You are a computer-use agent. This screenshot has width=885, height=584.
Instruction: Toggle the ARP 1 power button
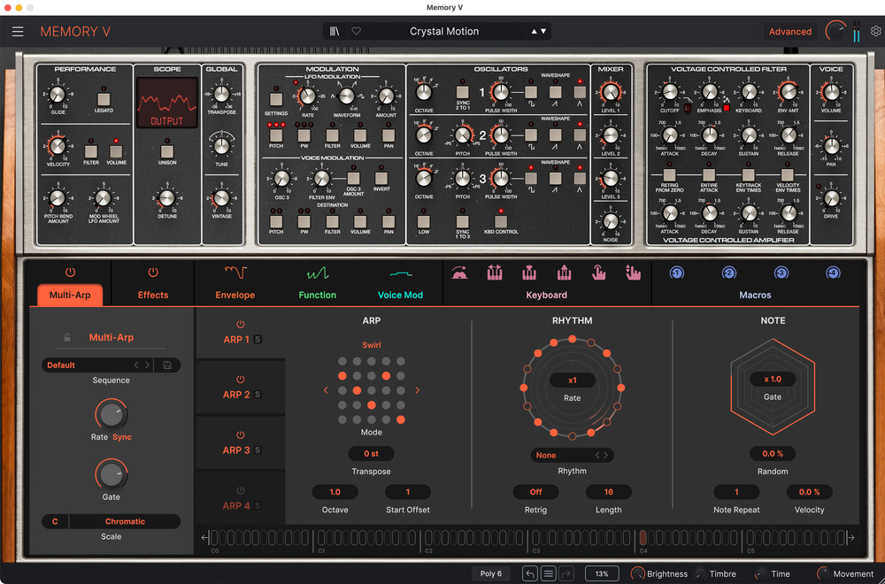(x=241, y=325)
